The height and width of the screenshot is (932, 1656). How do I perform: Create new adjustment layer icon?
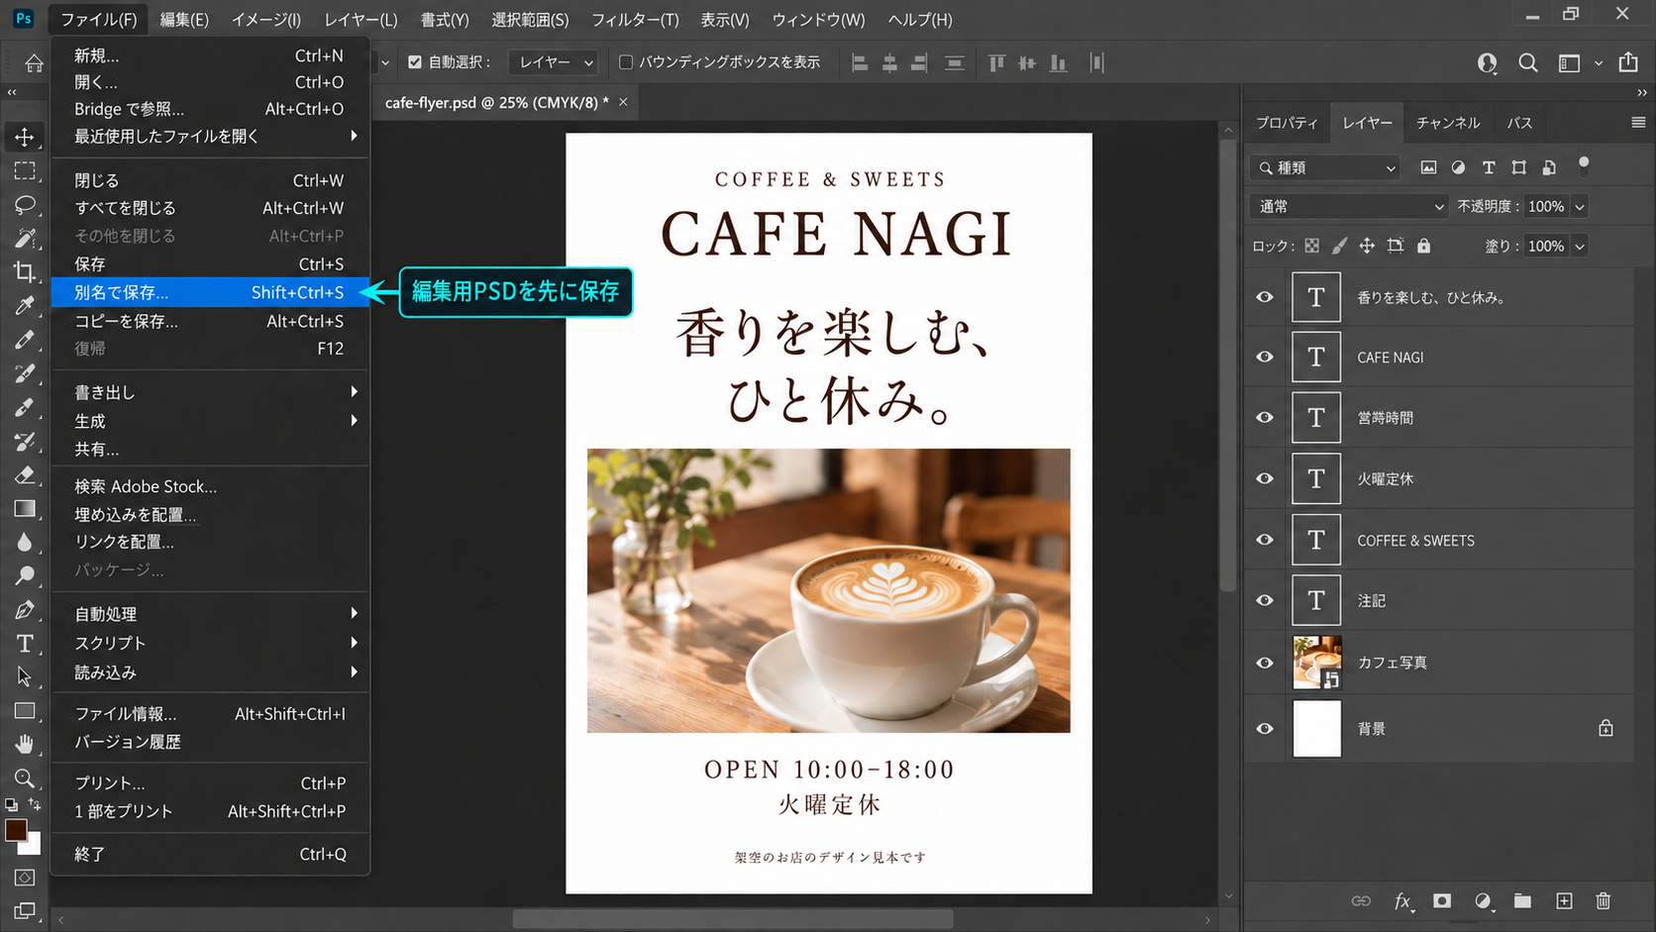pos(1483,900)
